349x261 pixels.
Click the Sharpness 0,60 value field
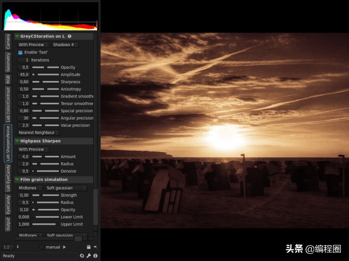coord(24,82)
